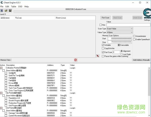
Task: Open the Scan Type dropdown
Action: 120,29
